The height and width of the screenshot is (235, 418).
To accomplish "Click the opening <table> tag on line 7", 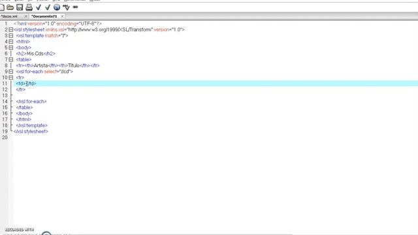I will (24, 59).
